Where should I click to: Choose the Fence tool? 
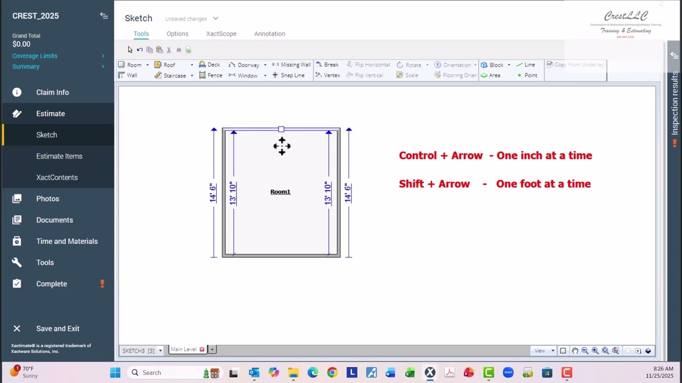[210, 76]
